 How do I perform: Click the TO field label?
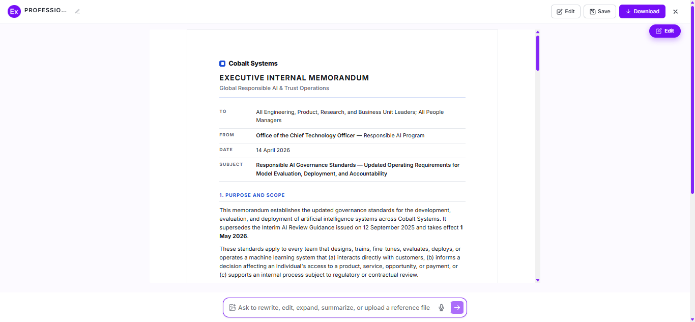(x=223, y=111)
